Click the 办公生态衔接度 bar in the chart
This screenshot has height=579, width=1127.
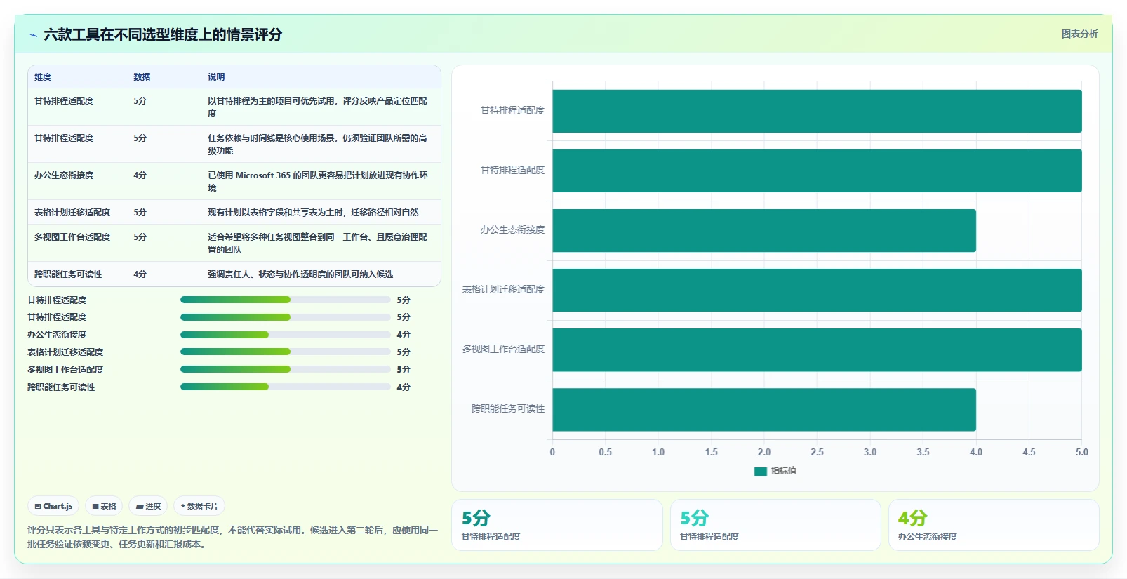764,230
